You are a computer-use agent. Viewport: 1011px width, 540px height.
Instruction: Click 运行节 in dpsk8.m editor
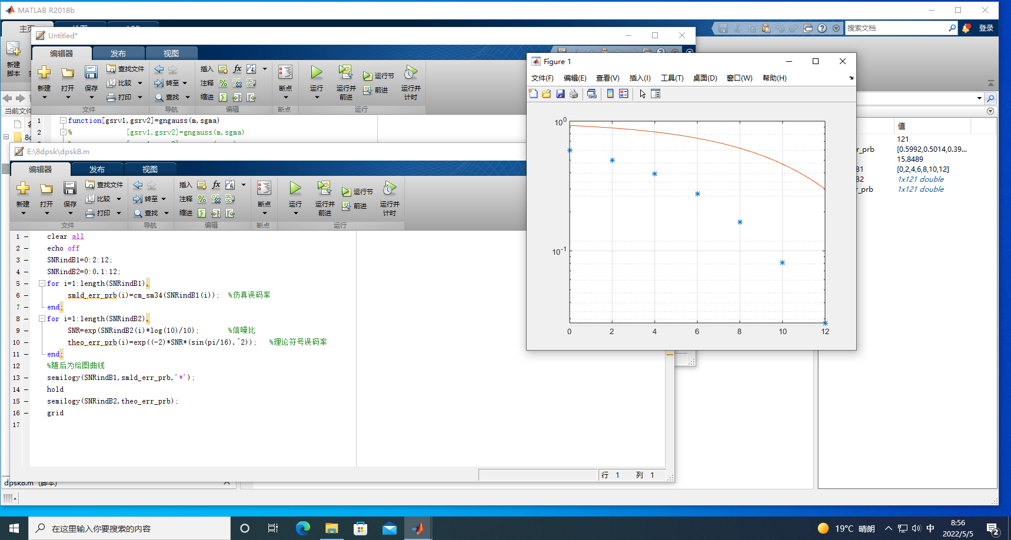pyautogui.click(x=358, y=192)
